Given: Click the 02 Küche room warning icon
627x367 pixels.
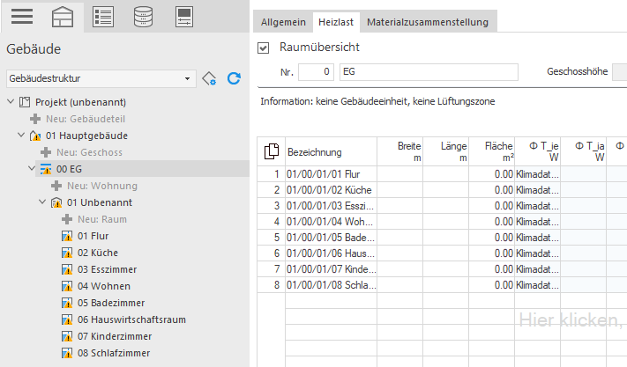Looking at the screenshot, I should [x=67, y=253].
